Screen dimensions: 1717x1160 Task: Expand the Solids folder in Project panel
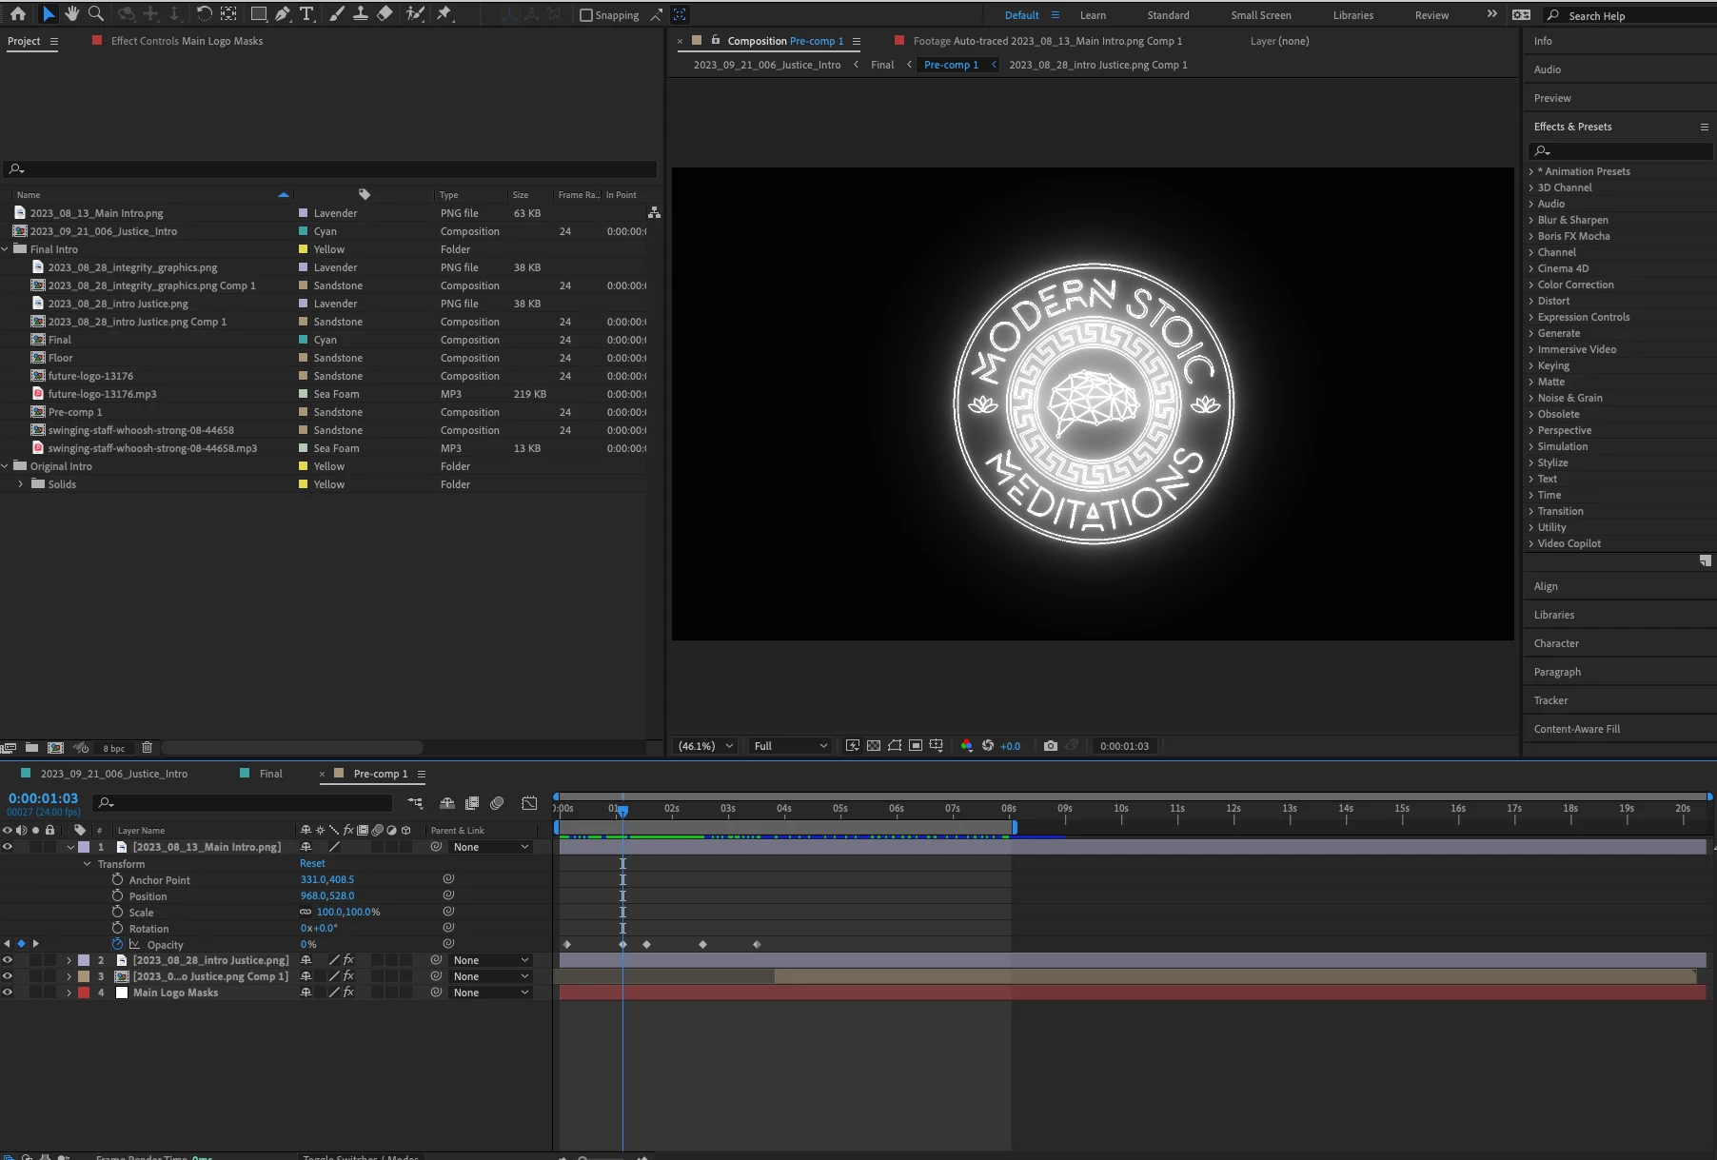(21, 484)
